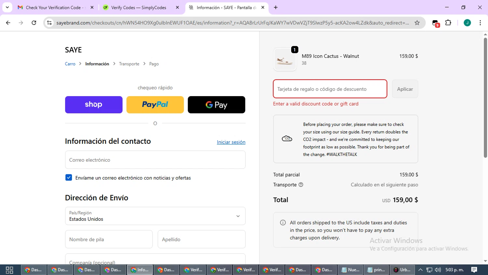Click the CO2 cloud icon
The image size is (488, 275).
tap(287, 139)
